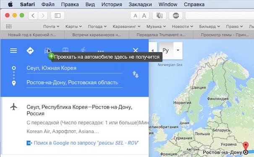This screenshot has height=157, width=254.
Task: Go back with Safari's back arrow
Action: [33, 15]
